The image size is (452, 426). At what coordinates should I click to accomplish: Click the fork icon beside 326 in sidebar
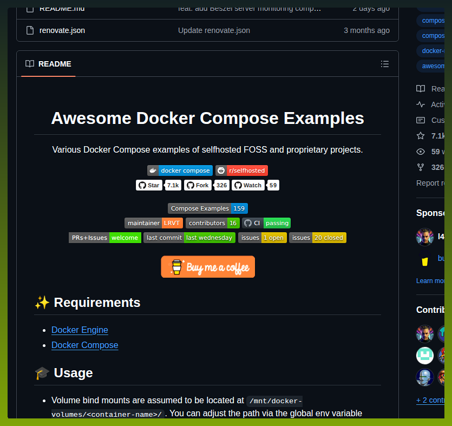pyautogui.click(x=421, y=167)
